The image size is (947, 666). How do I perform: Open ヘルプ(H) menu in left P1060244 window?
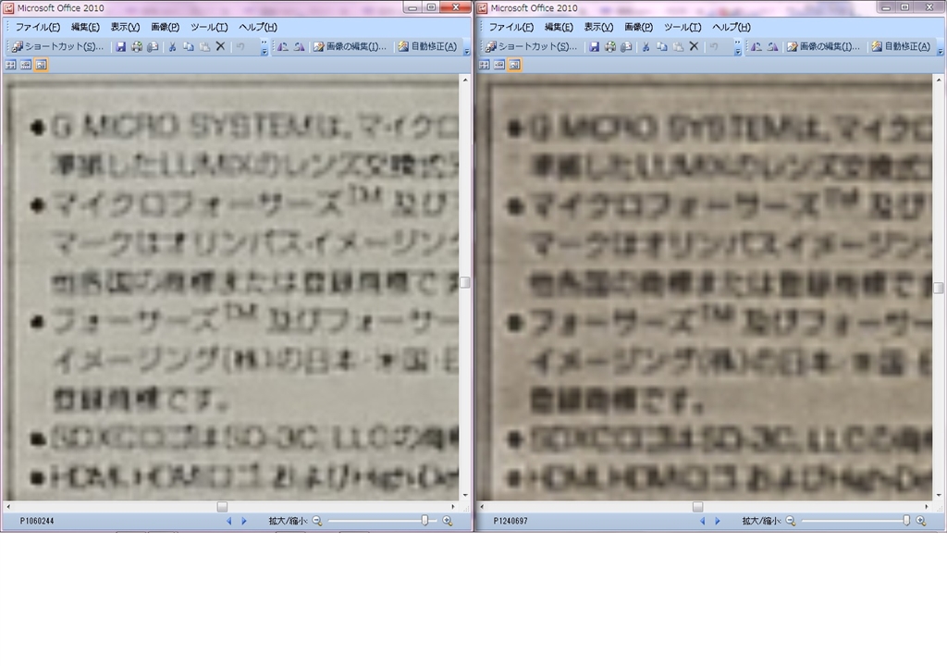tap(258, 27)
